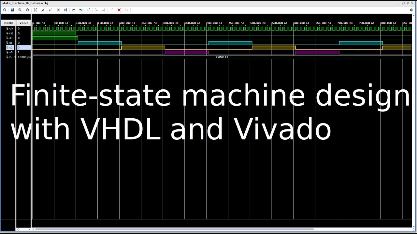Screen dimensions: 417x234
Task: Jump to Time 0 icon
Action: [58, 10]
